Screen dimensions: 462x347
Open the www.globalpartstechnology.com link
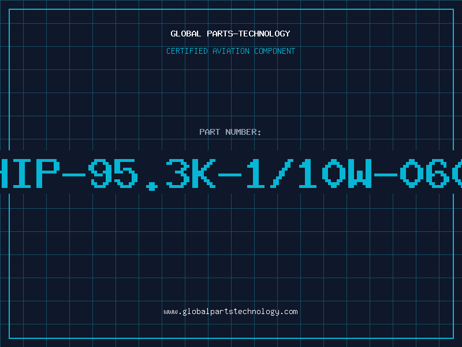[230, 312]
